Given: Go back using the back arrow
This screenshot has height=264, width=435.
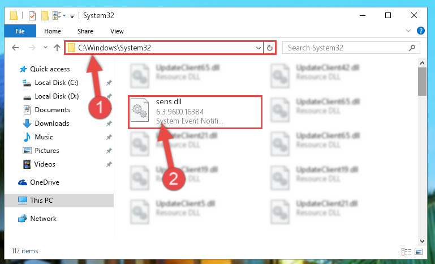Looking at the screenshot, I should tap(15, 48).
